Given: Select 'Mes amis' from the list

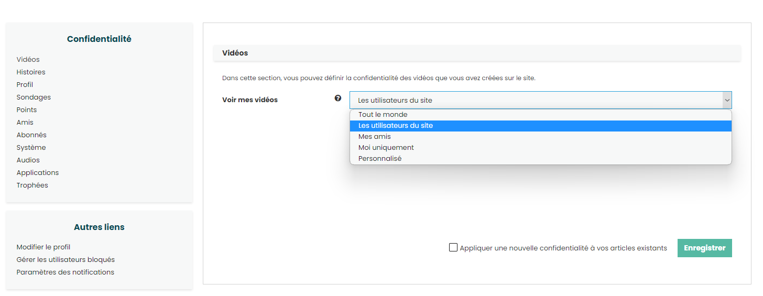Looking at the screenshot, I should (374, 137).
